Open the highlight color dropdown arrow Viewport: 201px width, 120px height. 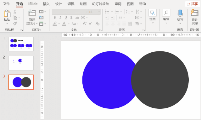coord(59,24)
